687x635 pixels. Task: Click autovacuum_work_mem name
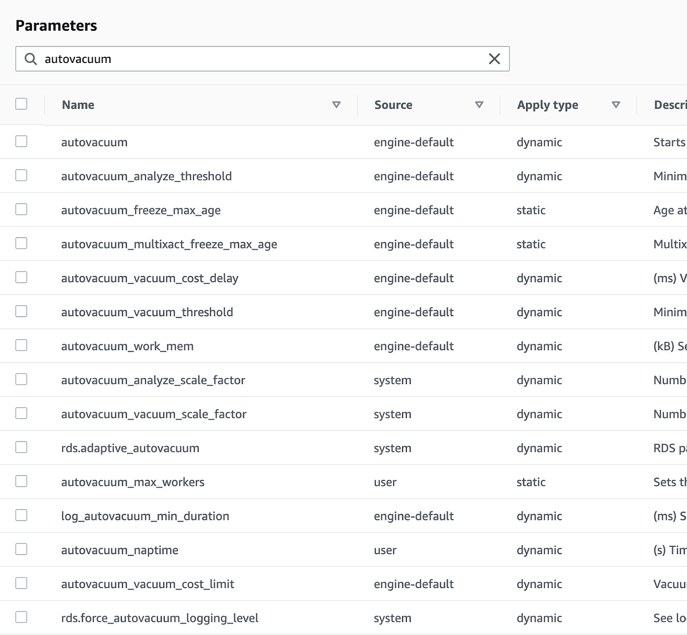pyautogui.click(x=128, y=346)
